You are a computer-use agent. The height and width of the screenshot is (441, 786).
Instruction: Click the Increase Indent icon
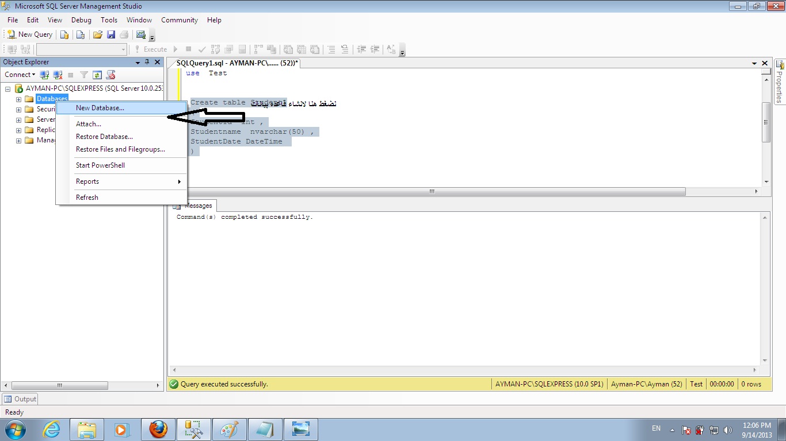pos(375,49)
